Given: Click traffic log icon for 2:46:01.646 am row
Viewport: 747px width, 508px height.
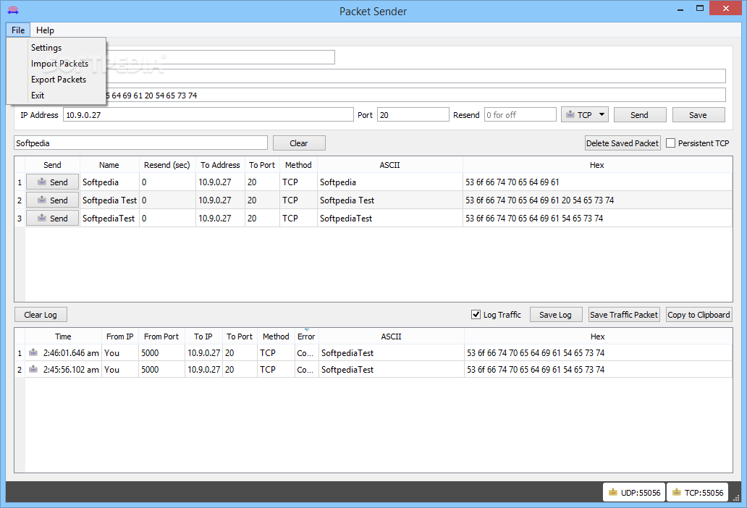Looking at the screenshot, I should [x=33, y=353].
